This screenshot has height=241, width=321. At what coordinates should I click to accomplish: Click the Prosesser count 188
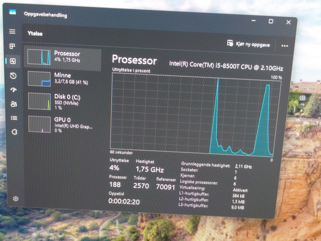[115, 185]
